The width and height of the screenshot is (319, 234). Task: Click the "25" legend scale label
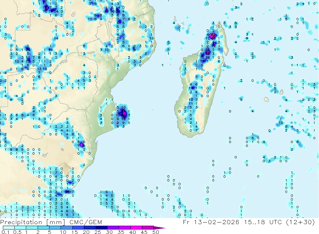[x=98, y=232]
